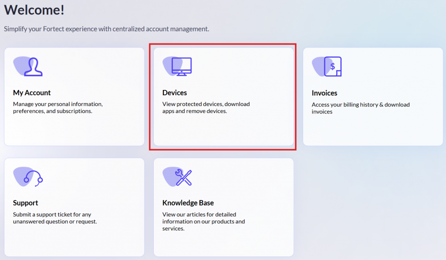Click the My Account person icon
The image size is (446, 260).
28,67
